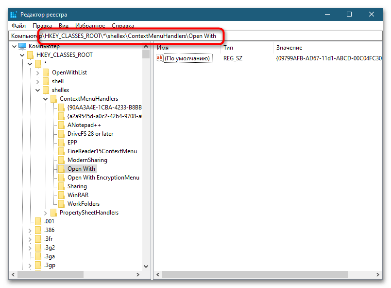The width and height of the screenshot is (391, 288).
Task: Click the ModernSharing folder icon
Action: pyautogui.click(x=61, y=160)
